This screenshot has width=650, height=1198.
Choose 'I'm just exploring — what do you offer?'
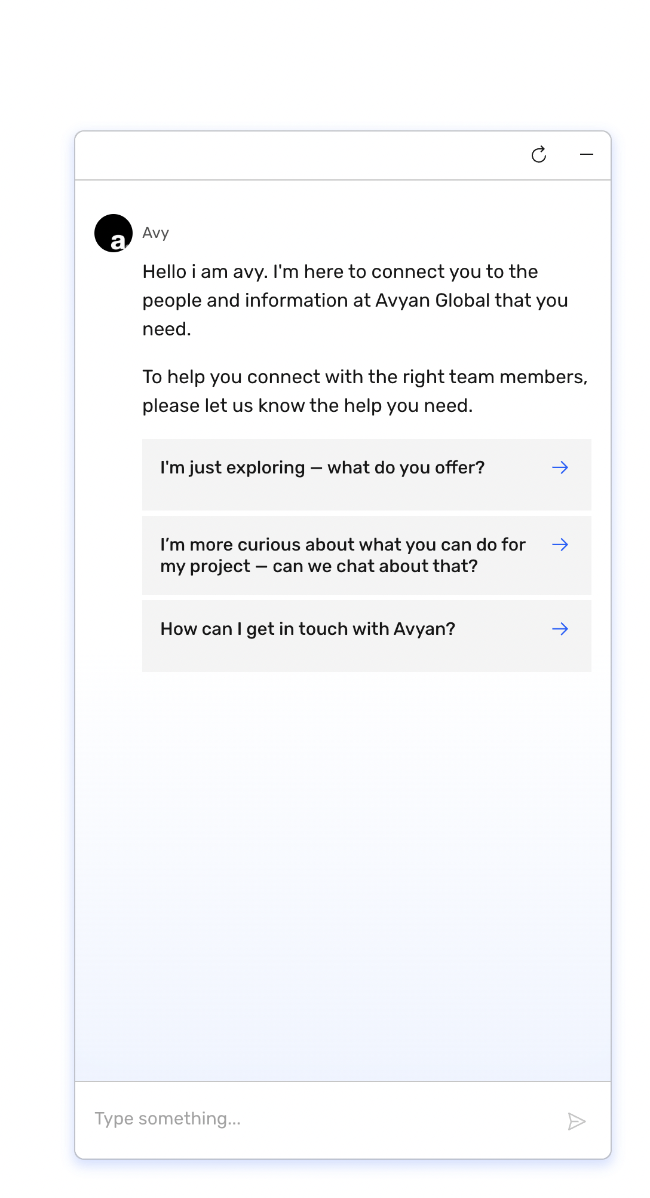pyautogui.click(x=323, y=468)
